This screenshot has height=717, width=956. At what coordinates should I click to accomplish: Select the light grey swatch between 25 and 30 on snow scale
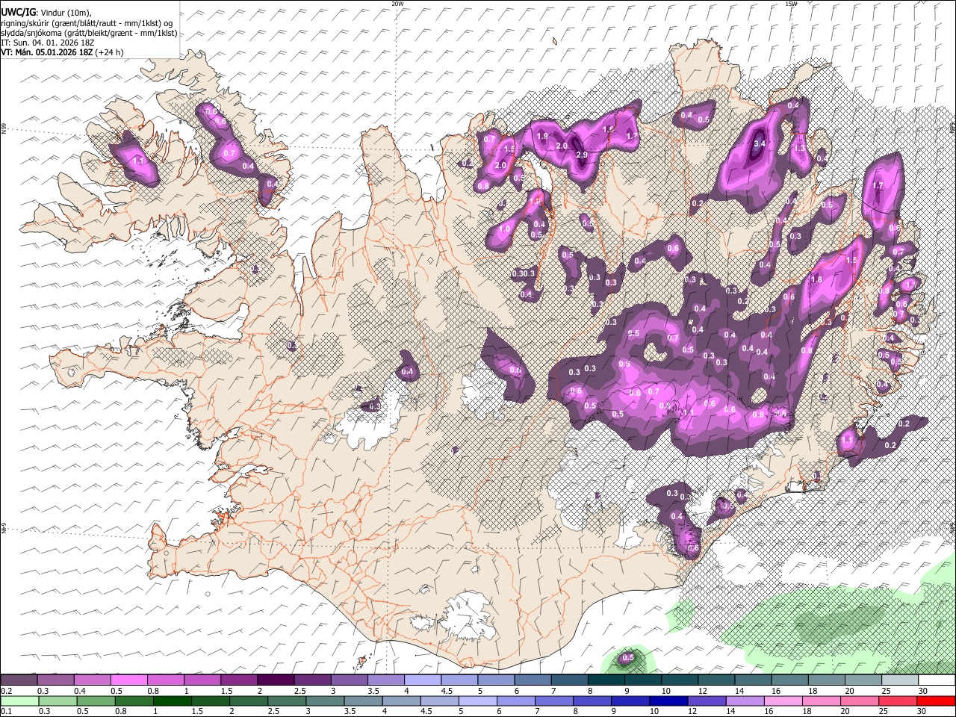point(900,680)
